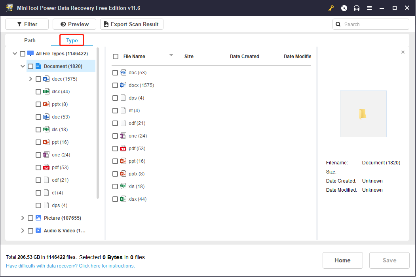Viewport: 416px width, 277px height.
Task: Open support via the headphones icon
Action: click(x=357, y=8)
